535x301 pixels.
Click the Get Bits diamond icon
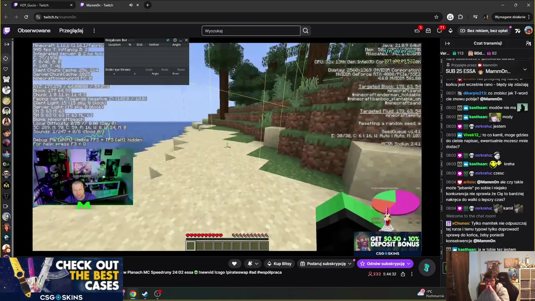click(450, 31)
